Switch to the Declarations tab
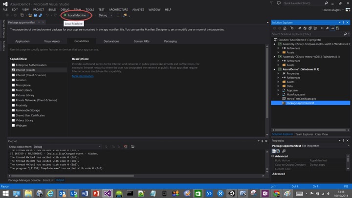Viewport: 352px width, 198px height. (x=111, y=41)
